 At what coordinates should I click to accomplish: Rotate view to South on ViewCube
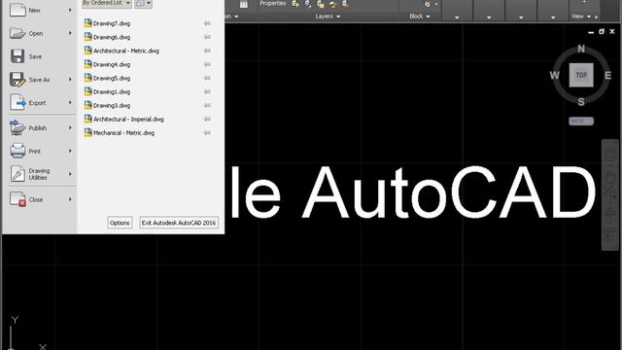581,102
